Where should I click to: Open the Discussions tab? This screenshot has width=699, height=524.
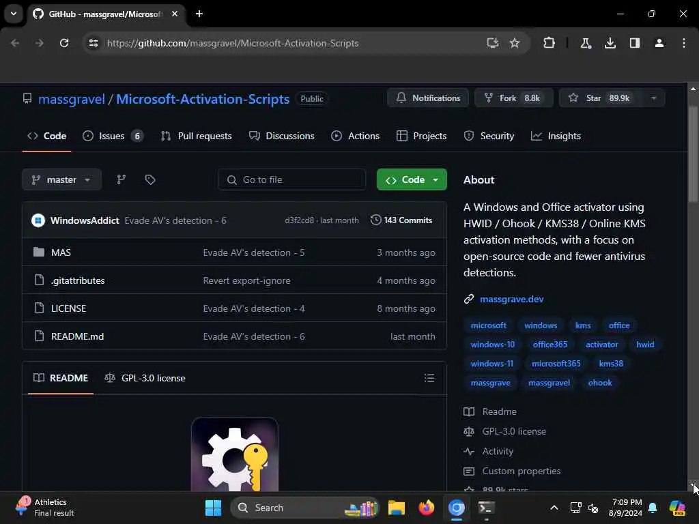point(281,136)
